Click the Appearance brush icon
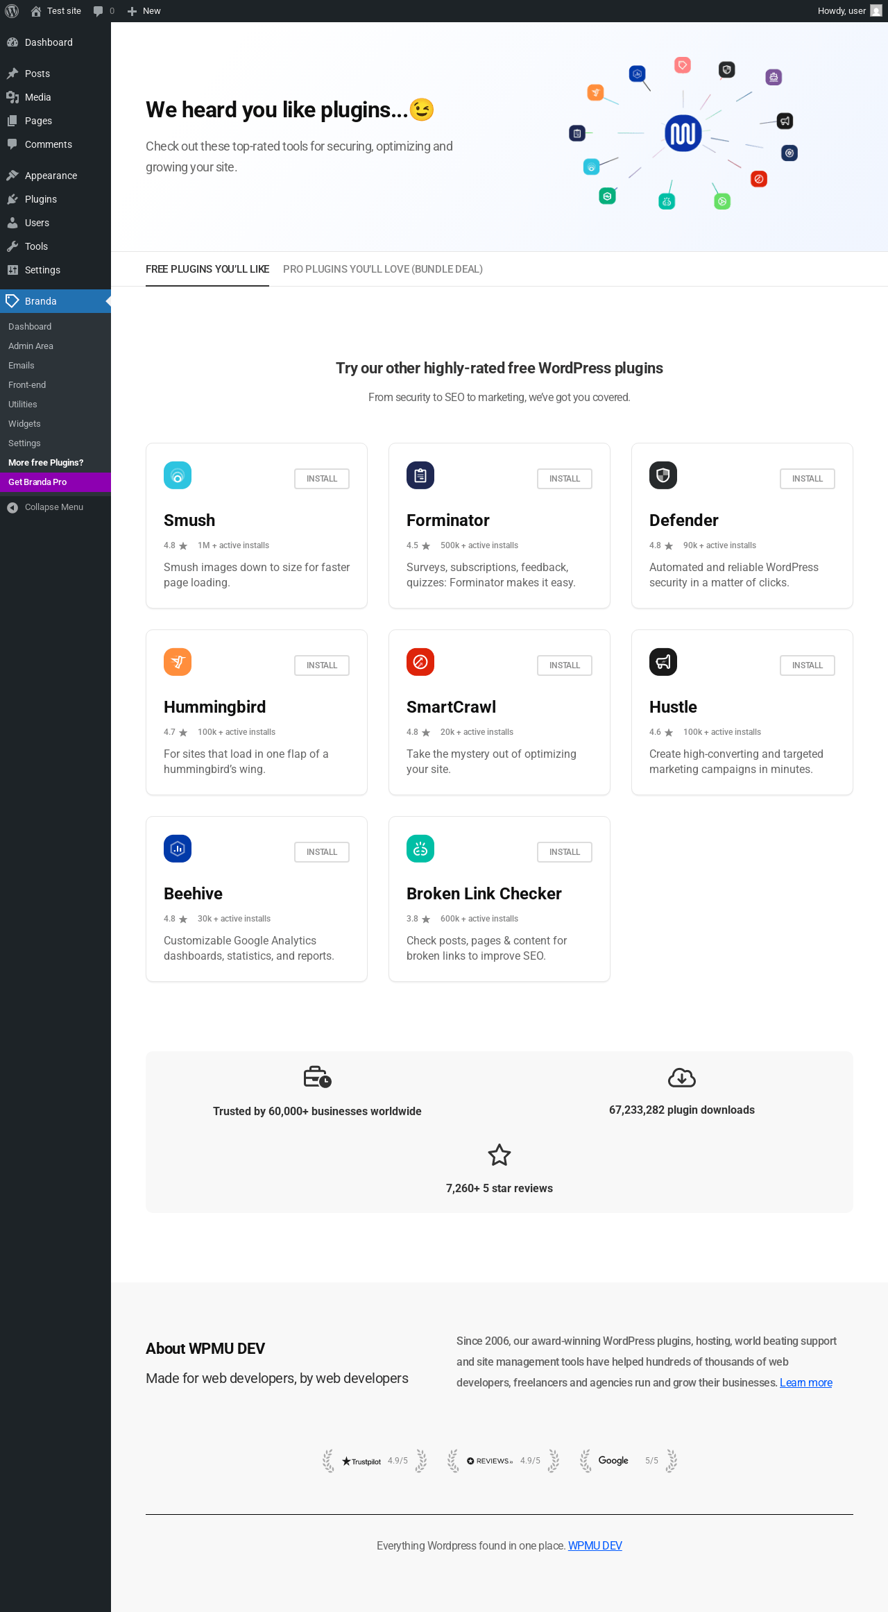Image resolution: width=888 pixels, height=1612 pixels. click(12, 176)
